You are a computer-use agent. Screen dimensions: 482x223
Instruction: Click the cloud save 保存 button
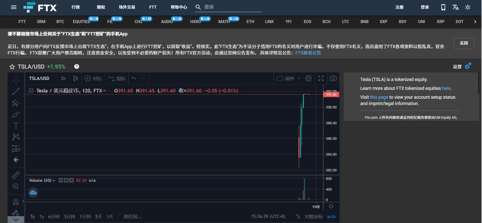(285, 78)
